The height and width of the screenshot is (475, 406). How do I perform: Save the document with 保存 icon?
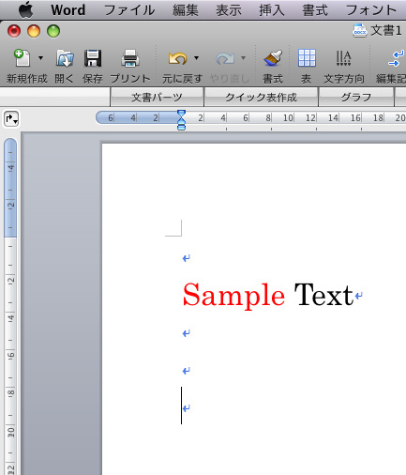(93, 58)
